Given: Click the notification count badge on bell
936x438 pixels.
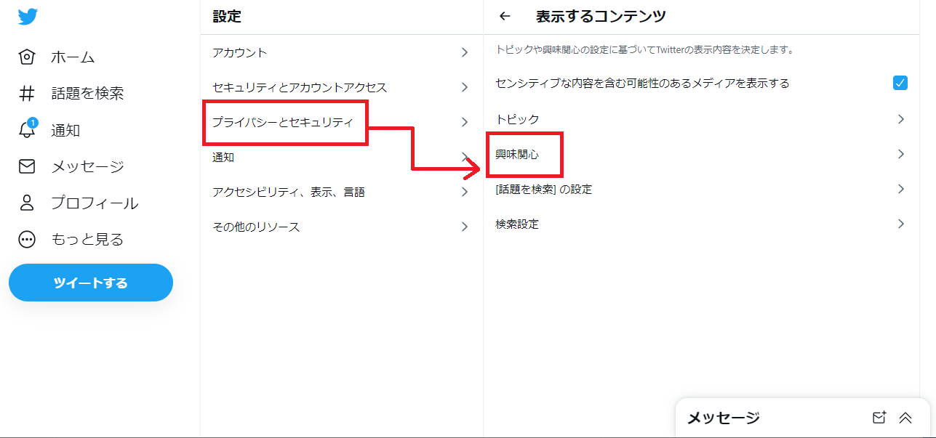Looking at the screenshot, I should 33,123.
